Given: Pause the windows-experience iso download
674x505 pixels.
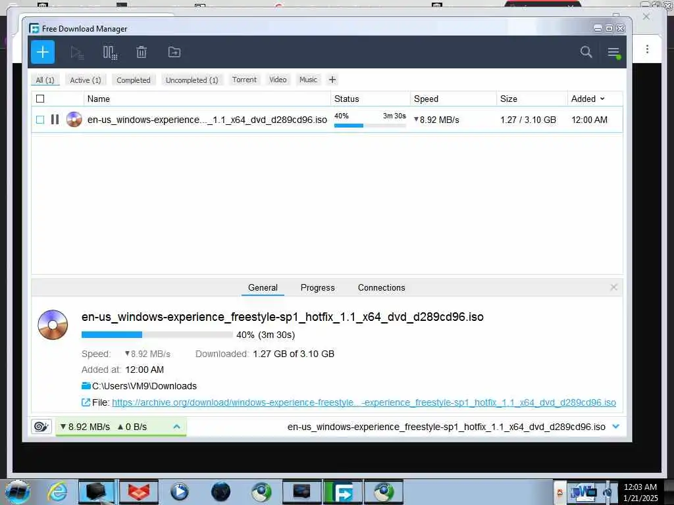Looking at the screenshot, I should [x=55, y=120].
